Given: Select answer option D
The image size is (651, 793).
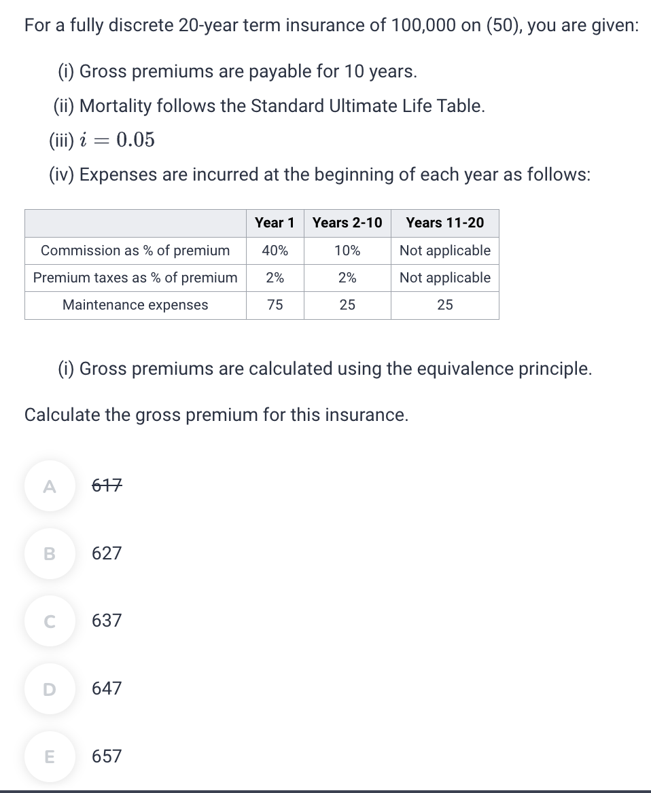Looking at the screenshot, I should 48,689.
